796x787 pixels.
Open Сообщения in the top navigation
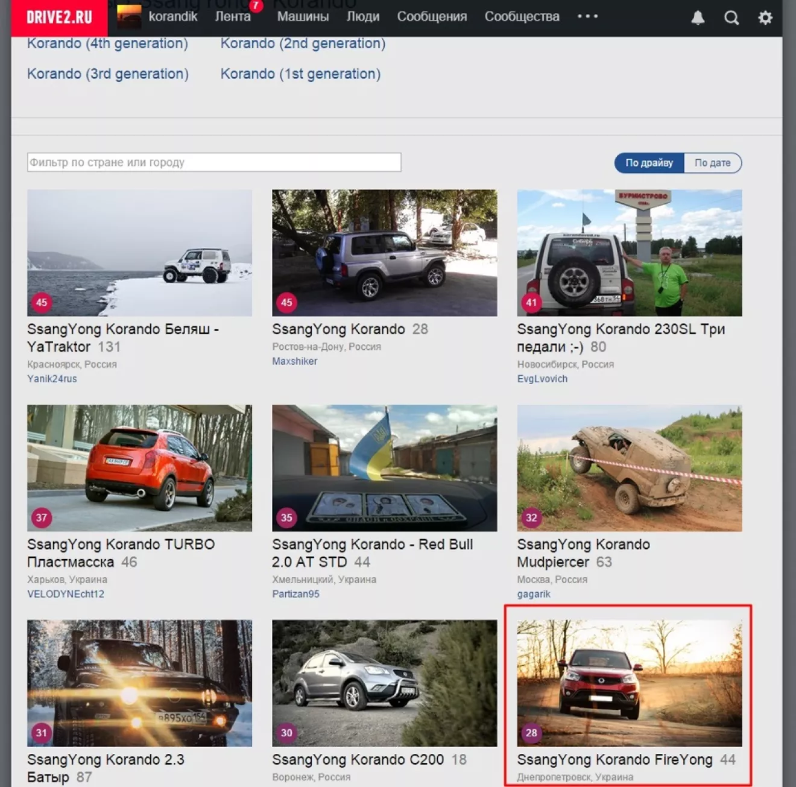click(432, 17)
